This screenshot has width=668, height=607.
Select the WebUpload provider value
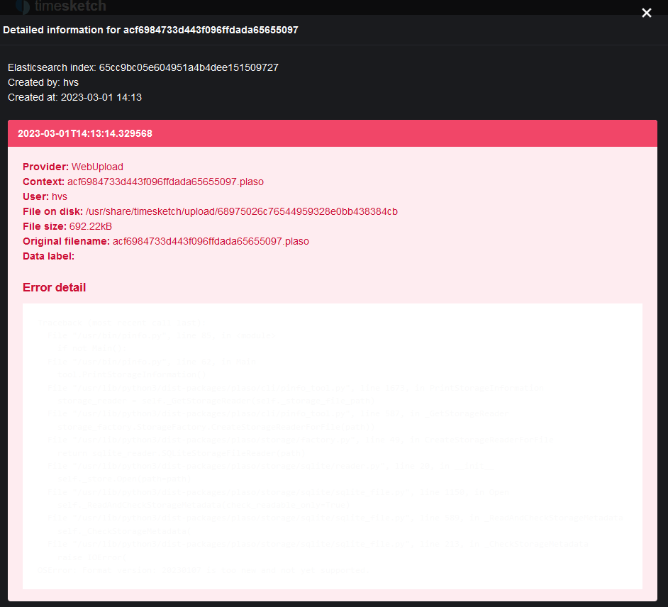pyautogui.click(x=97, y=167)
